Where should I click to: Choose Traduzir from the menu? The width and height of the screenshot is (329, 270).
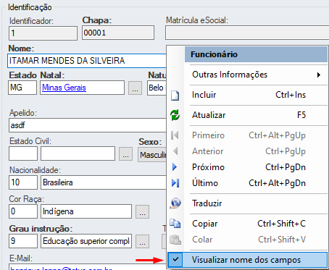pos(247,203)
